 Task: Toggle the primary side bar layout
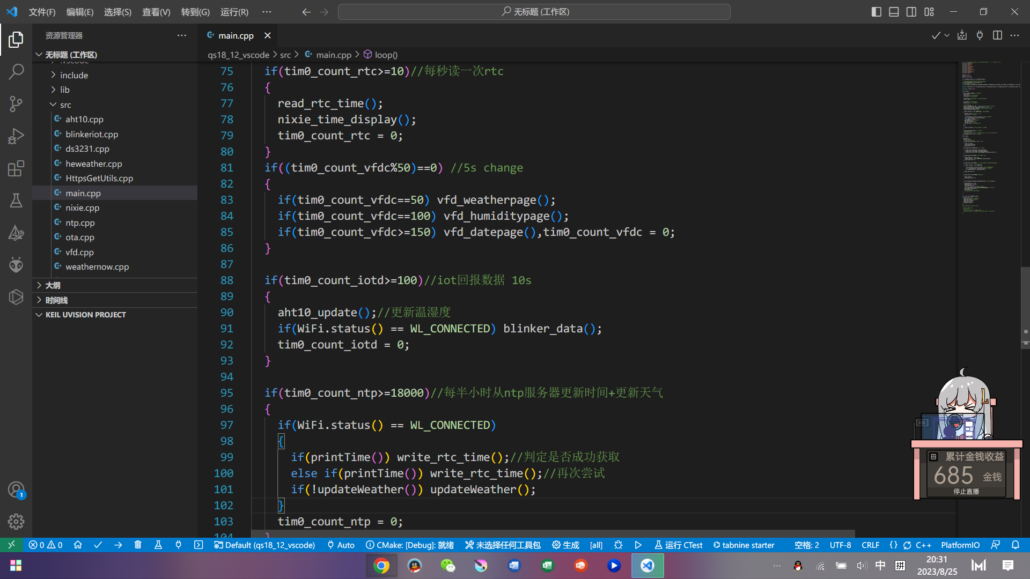(x=876, y=12)
